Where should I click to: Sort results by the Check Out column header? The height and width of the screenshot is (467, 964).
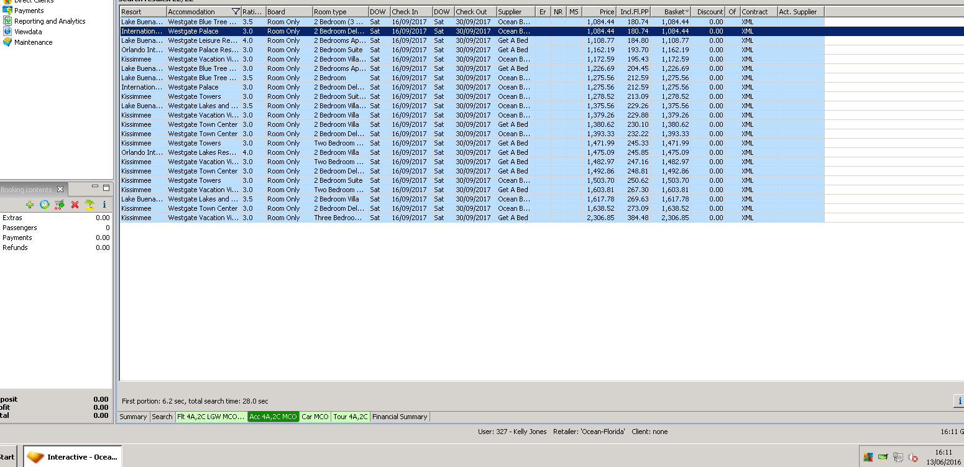(x=475, y=12)
